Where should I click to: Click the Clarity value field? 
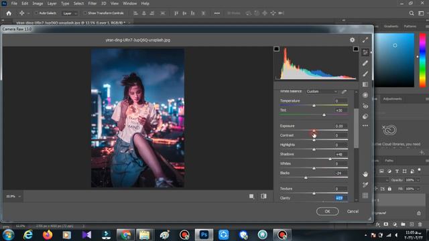point(341,198)
